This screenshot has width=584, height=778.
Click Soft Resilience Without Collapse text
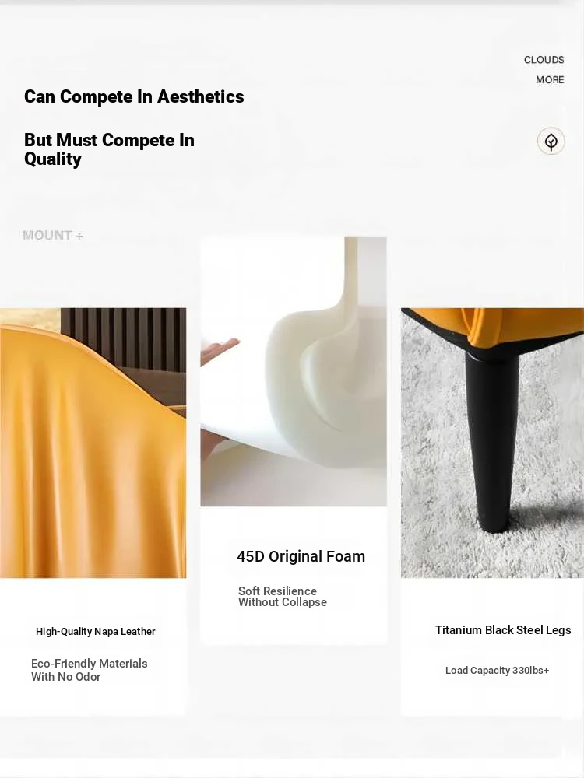click(282, 597)
